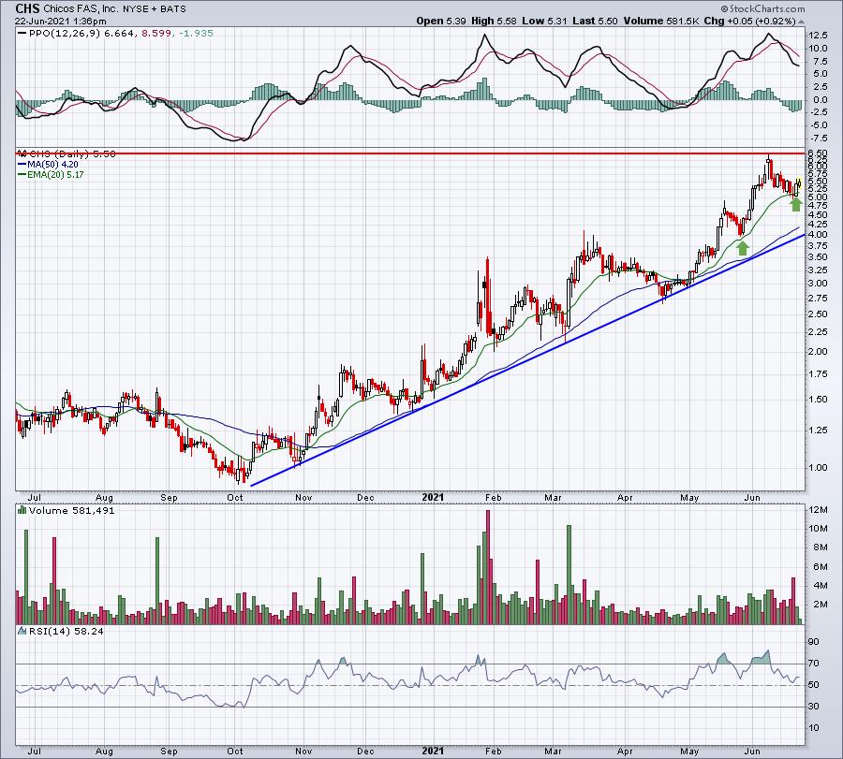Click the yellow-highlighted latest candlestick
This screenshot has height=759, width=843.
tap(800, 183)
